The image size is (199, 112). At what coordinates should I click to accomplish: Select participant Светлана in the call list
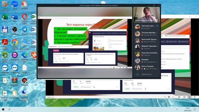(147, 27)
